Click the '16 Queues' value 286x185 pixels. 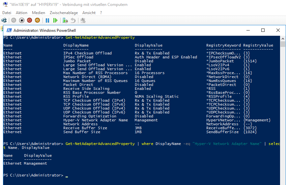145,81
